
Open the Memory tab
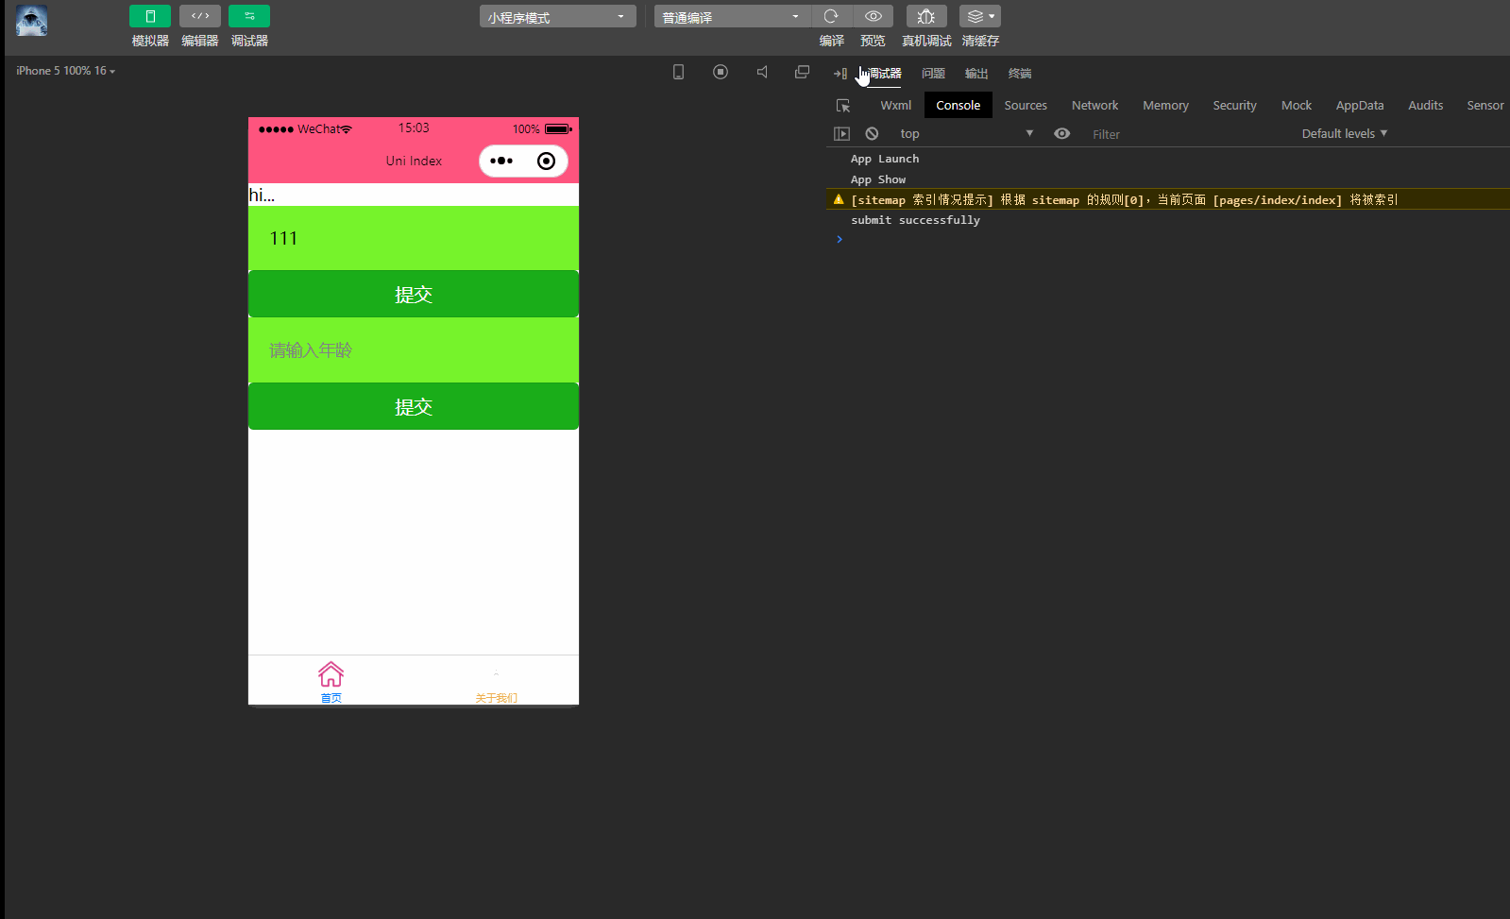click(x=1165, y=106)
